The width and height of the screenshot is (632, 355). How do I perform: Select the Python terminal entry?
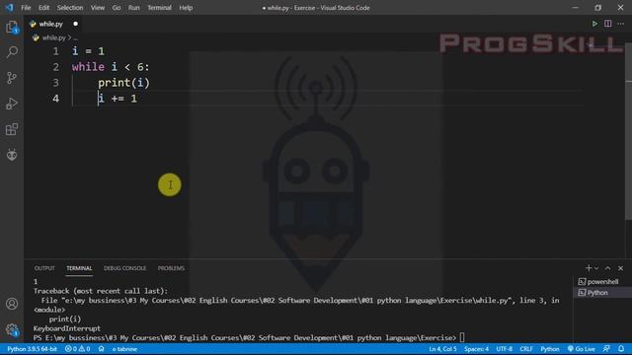602,293
